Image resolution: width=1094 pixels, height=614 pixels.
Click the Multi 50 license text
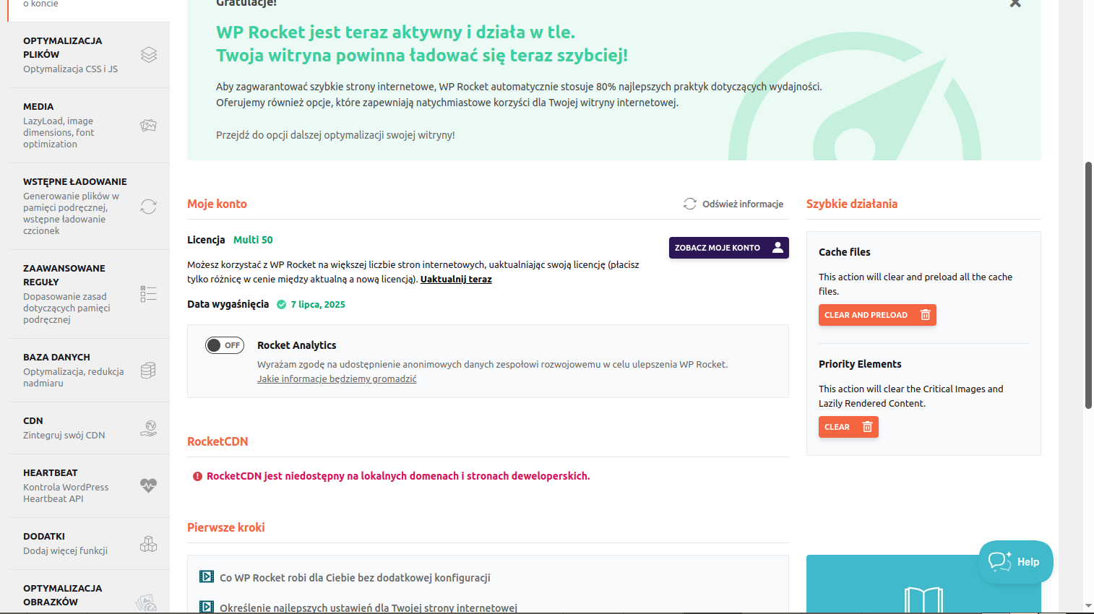point(253,240)
